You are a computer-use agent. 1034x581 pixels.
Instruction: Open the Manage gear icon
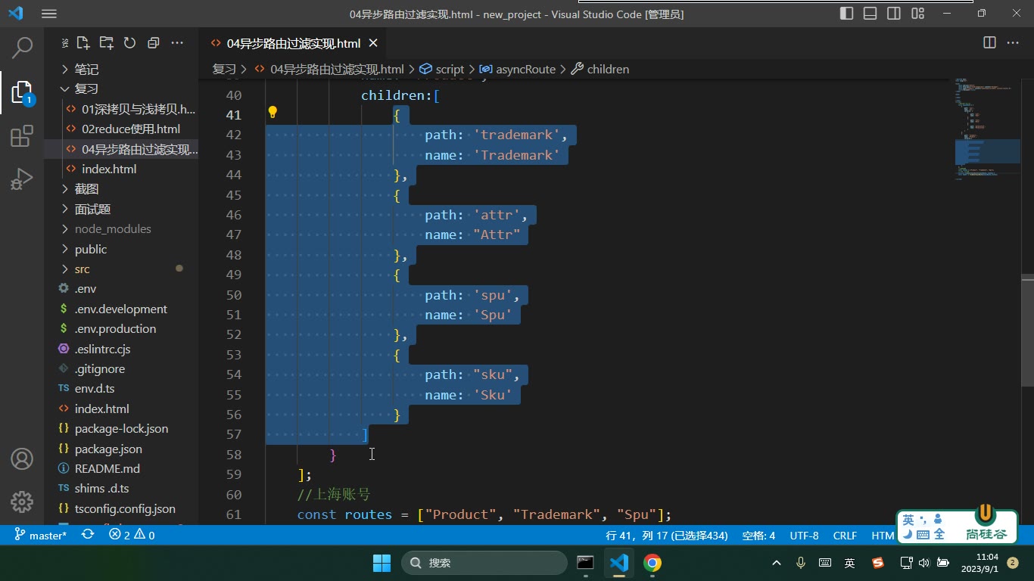[22, 502]
